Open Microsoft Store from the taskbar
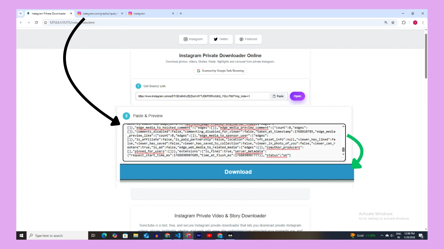444x249 pixels. point(125,236)
